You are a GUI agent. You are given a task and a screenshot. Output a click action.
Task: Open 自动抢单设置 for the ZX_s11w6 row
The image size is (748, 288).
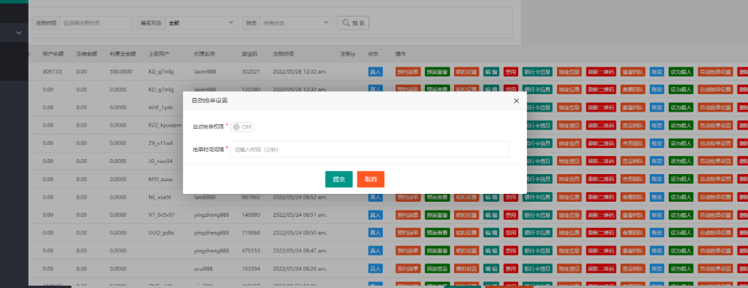tap(715, 142)
